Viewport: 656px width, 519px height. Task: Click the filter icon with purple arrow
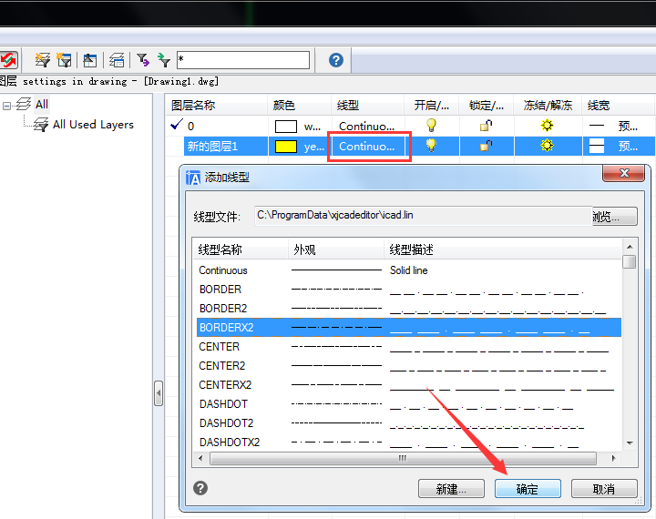tap(143, 60)
